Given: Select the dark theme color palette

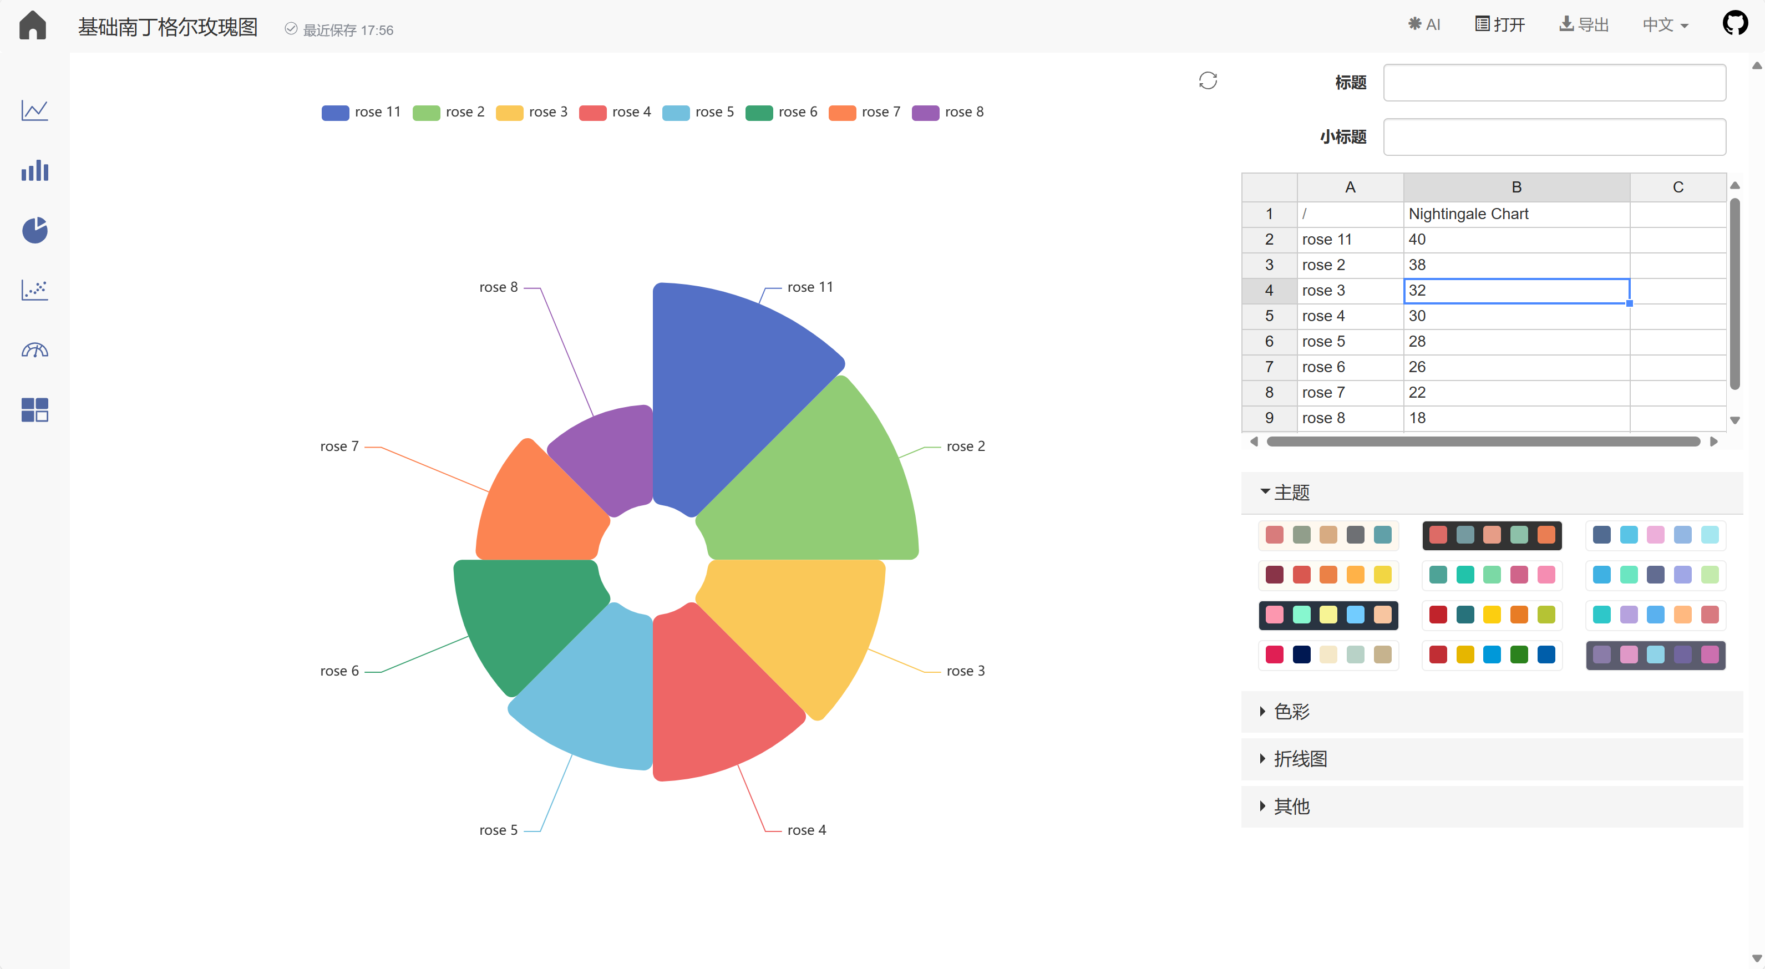Looking at the screenshot, I should (1492, 535).
